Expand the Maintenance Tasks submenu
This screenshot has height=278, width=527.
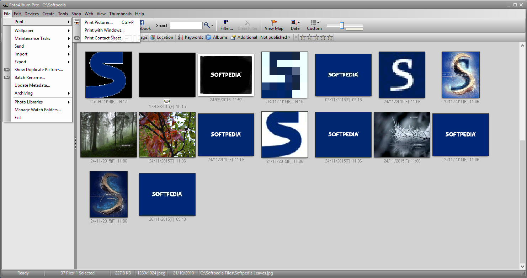(37, 38)
